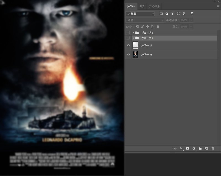Filter layers by adjustment layer type
Viewport: 221px width, 176px height.
167,14
